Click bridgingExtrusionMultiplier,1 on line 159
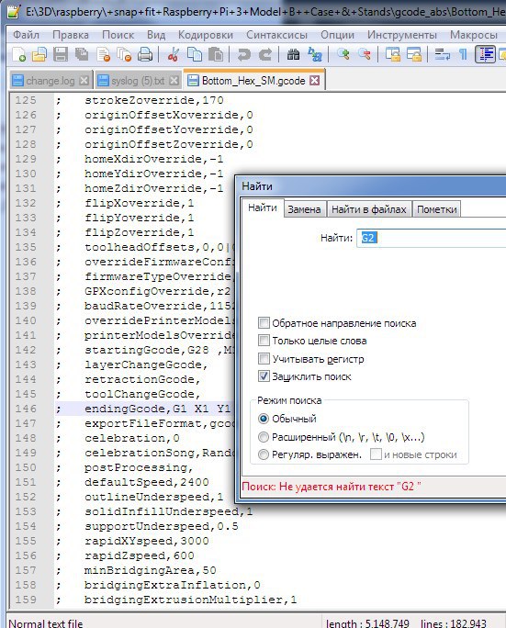This screenshot has height=628, width=506. coord(190,600)
